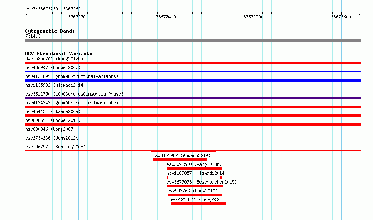Click the thin blue nsv830946 variant line
373x220 pixels.
193,133
